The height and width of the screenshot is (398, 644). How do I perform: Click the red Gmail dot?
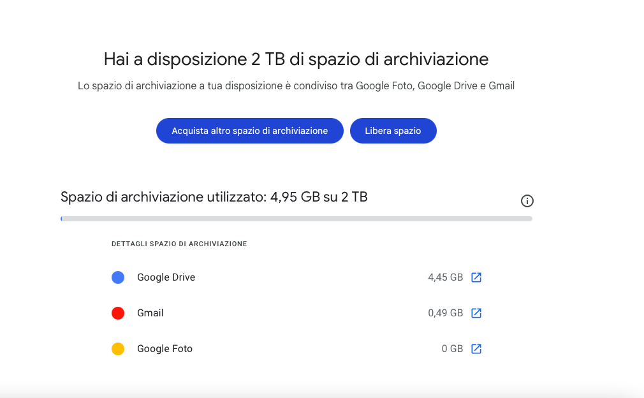point(118,313)
